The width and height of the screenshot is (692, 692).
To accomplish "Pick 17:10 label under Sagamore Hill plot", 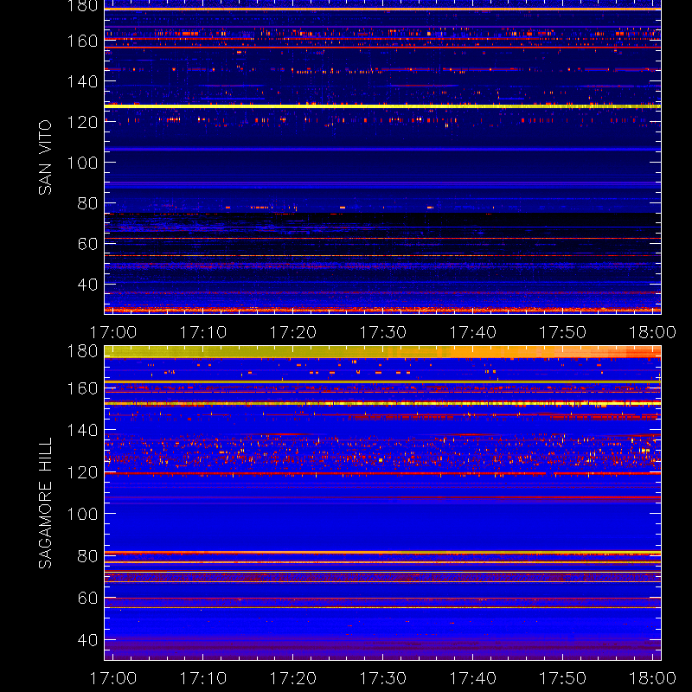I will tap(203, 678).
